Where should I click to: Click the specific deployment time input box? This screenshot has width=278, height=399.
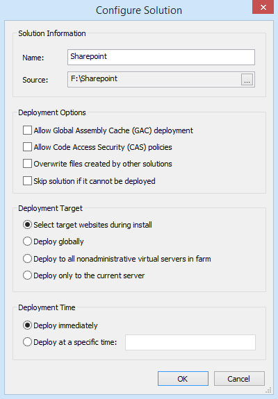click(x=190, y=343)
